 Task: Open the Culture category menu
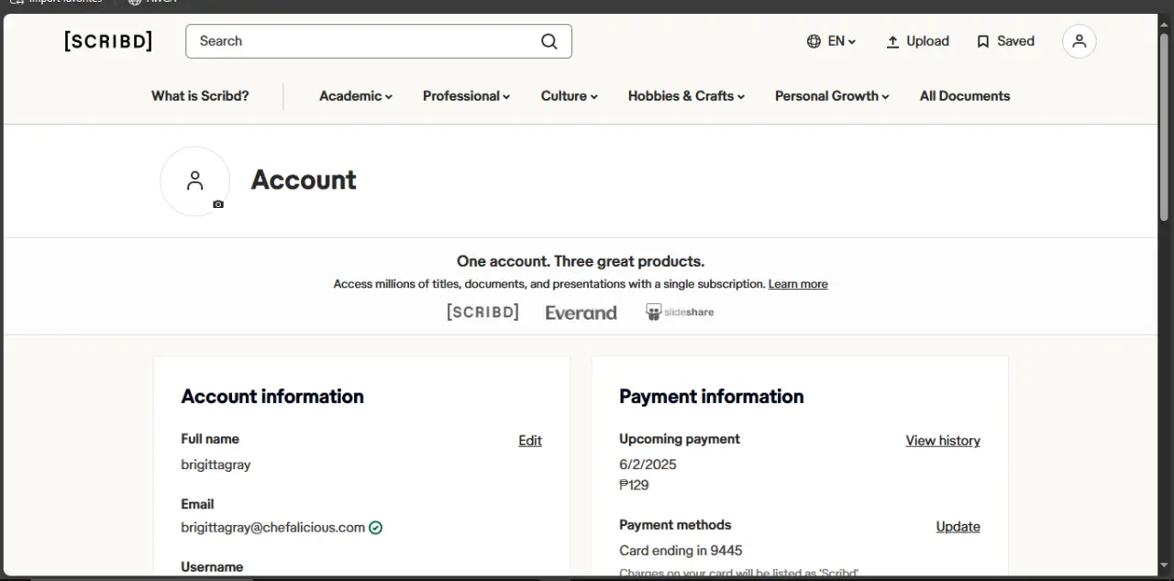click(x=569, y=96)
